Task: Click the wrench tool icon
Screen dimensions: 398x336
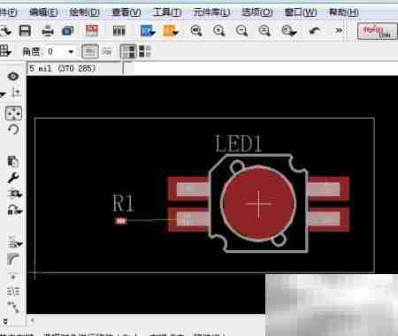Action: click(x=13, y=178)
